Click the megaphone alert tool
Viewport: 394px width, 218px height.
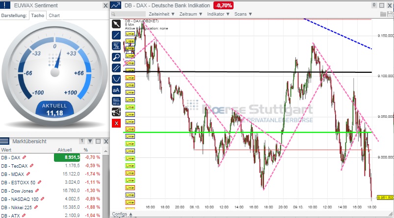click(x=116, y=112)
